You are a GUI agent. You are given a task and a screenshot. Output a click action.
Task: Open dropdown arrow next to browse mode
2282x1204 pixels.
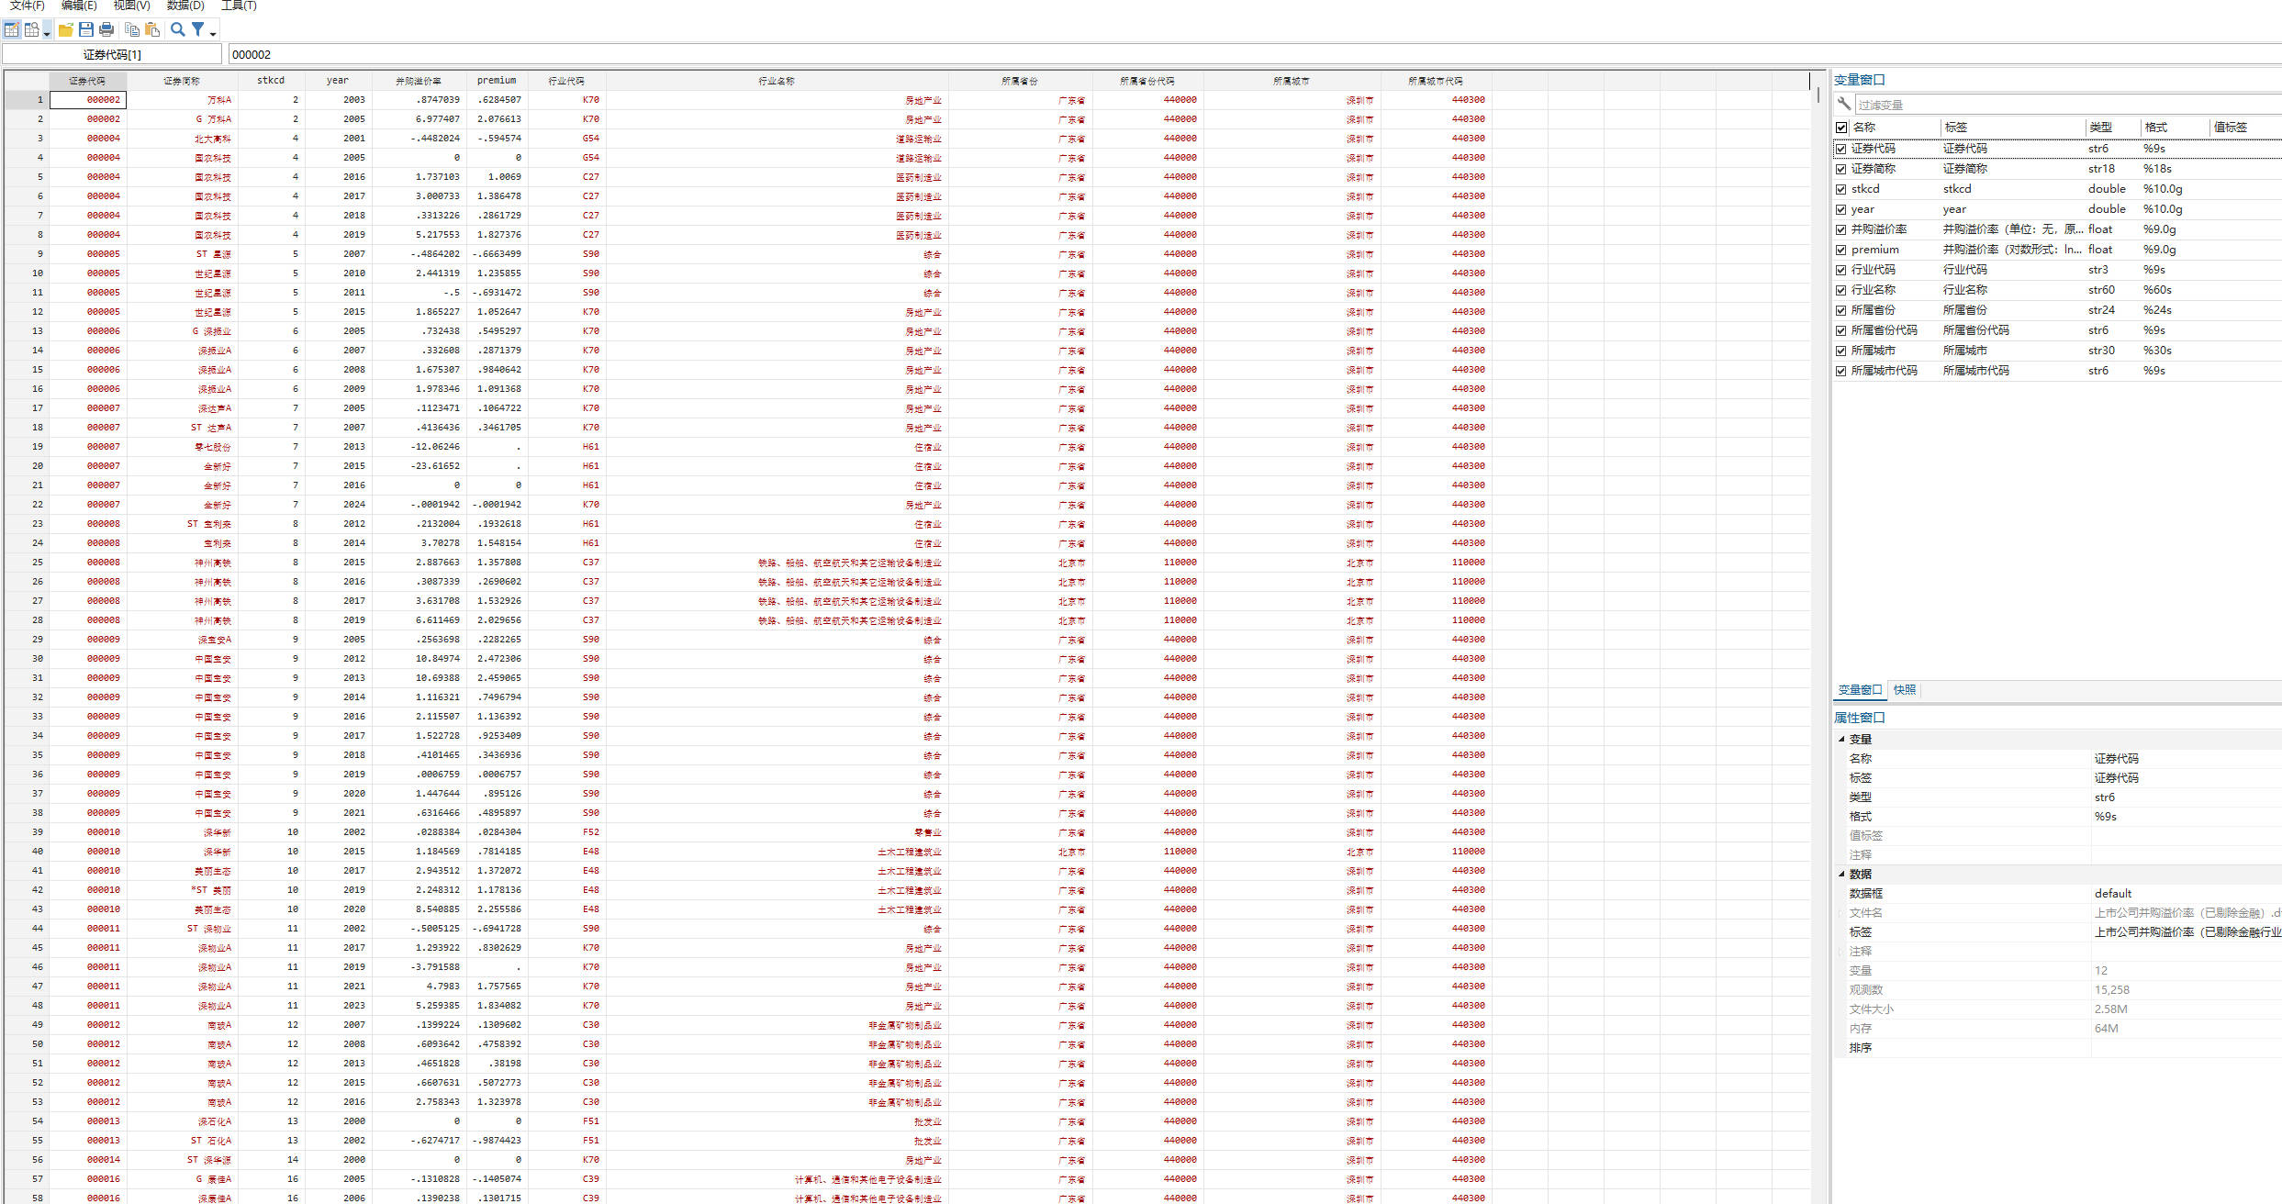47,34
